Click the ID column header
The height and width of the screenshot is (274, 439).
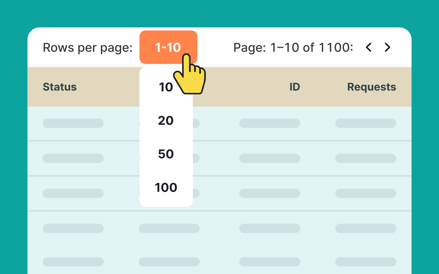click(295, 87)
